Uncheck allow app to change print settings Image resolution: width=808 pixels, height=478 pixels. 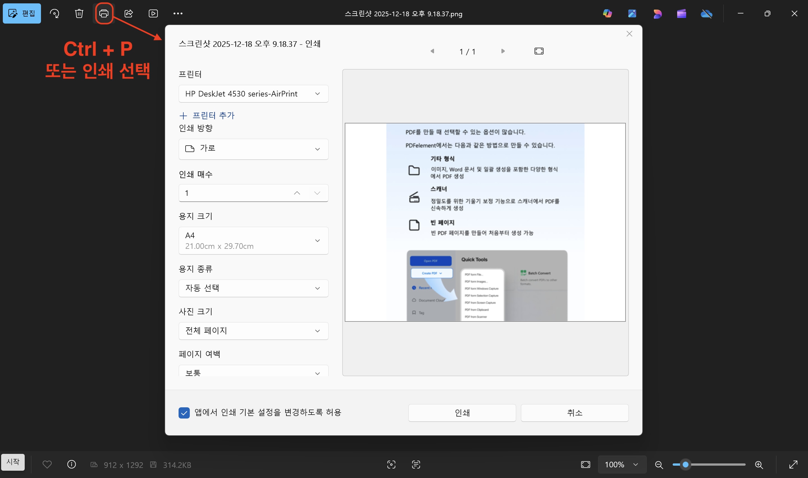(184, 413)
